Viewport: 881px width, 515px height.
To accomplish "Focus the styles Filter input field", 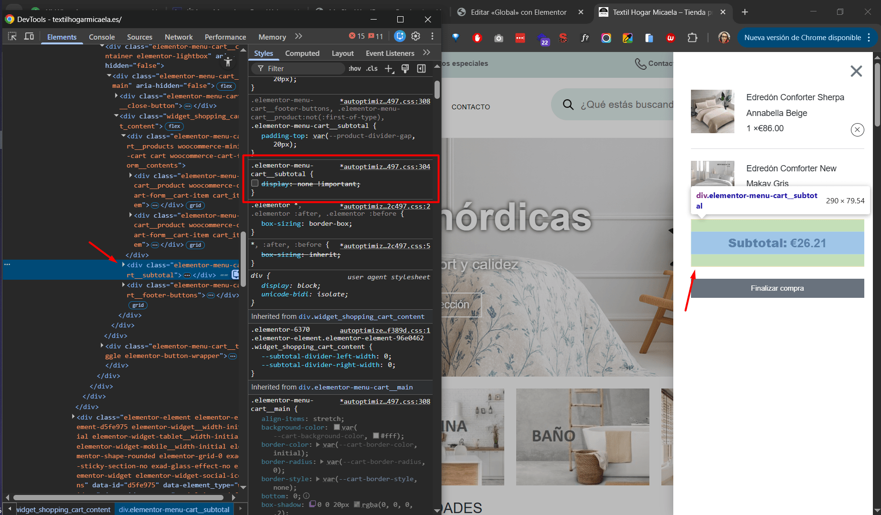I will point(303,69).
